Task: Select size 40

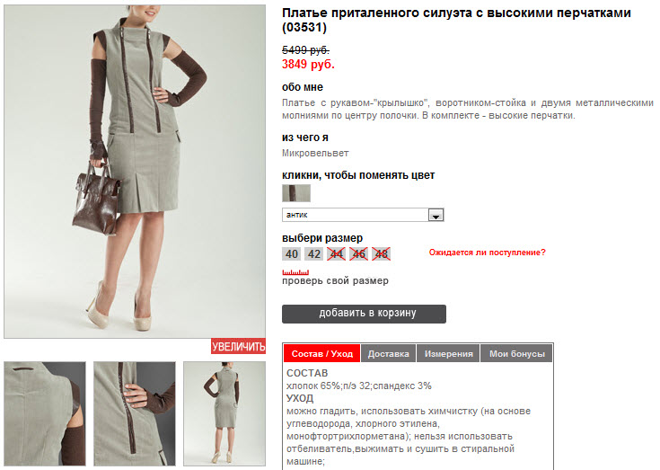Action: click(x=291, y=254)
